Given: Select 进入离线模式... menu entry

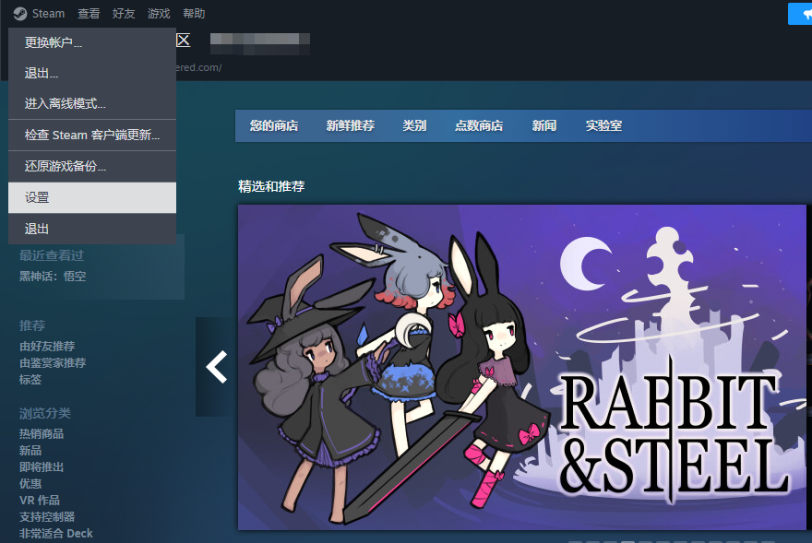Looking at the screenshot, I should [92, 103].
